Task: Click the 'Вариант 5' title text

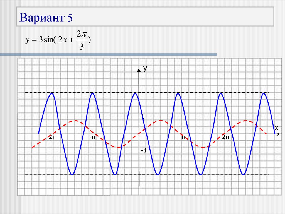Action: pos(46,18)
